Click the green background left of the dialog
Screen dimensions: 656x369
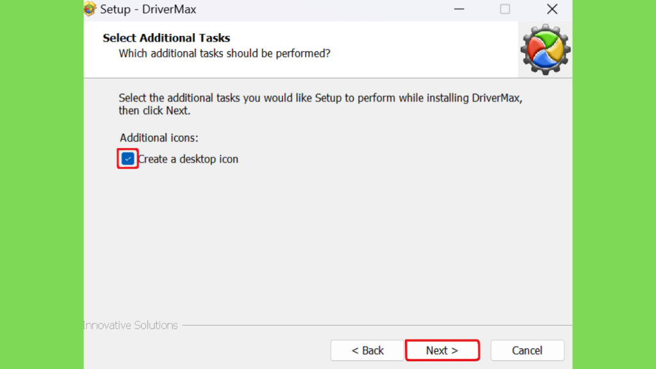point(42,184)
